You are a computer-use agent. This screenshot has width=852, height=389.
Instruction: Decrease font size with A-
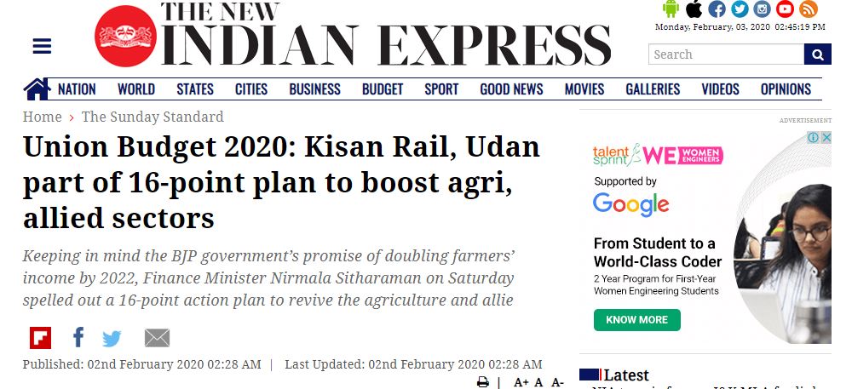coord(557,382)
